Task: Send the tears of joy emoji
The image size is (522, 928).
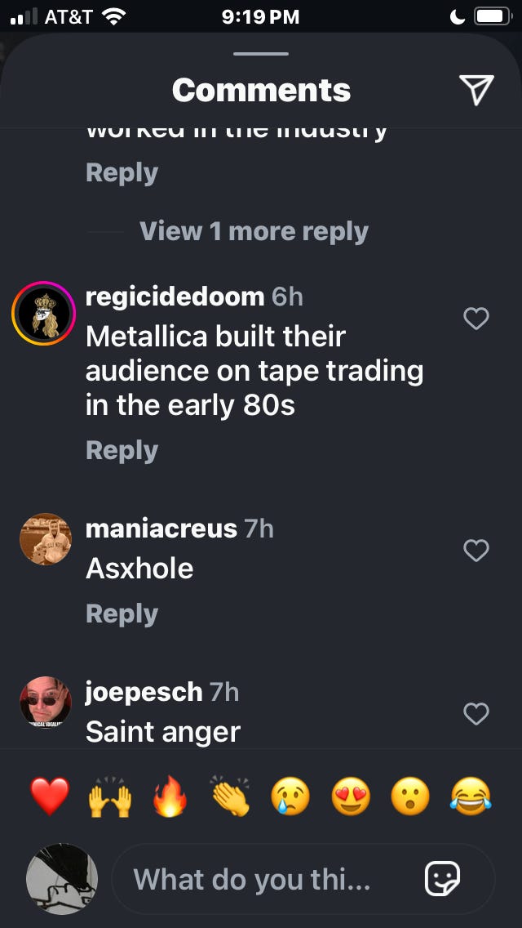Action: [x=471, y=796]
